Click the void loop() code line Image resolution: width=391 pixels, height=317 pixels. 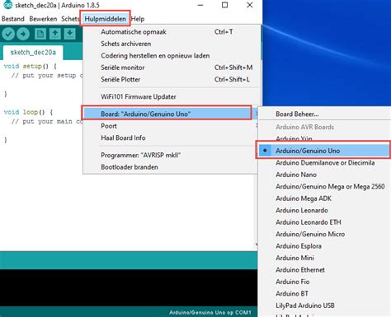[28, 112]
